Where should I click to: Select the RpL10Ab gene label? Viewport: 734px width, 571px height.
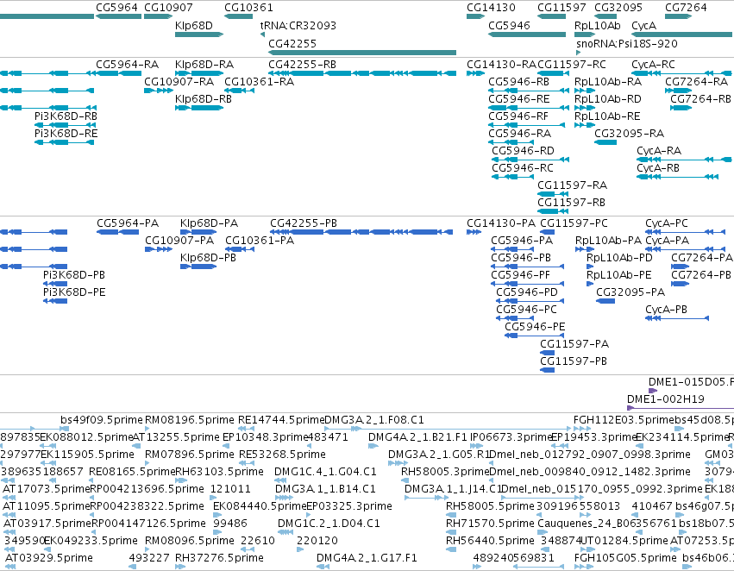tap(598, 25)
